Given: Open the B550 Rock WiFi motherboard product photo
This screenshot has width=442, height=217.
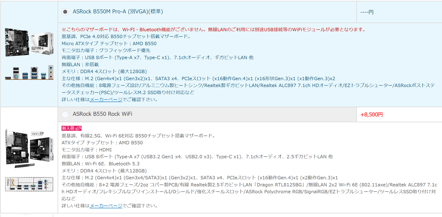Looking at the screenshot, I should pyautogui.click(x=29, y=148).
